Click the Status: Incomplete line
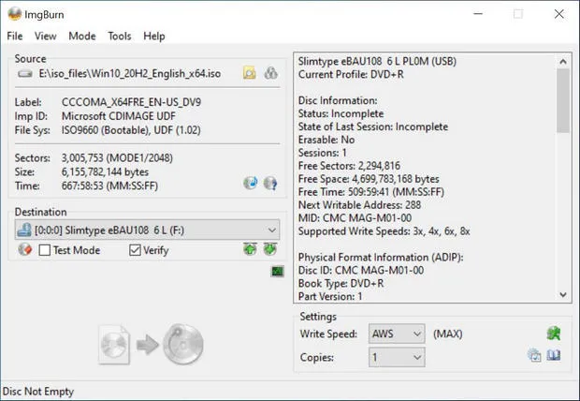Viewport: 580px width, 401px height. pyautogui.click(x=341, y=113)
